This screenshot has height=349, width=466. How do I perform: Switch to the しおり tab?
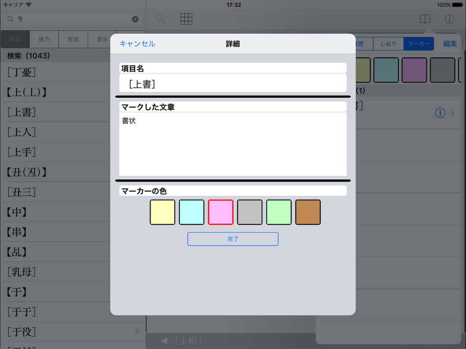(389, 44)
